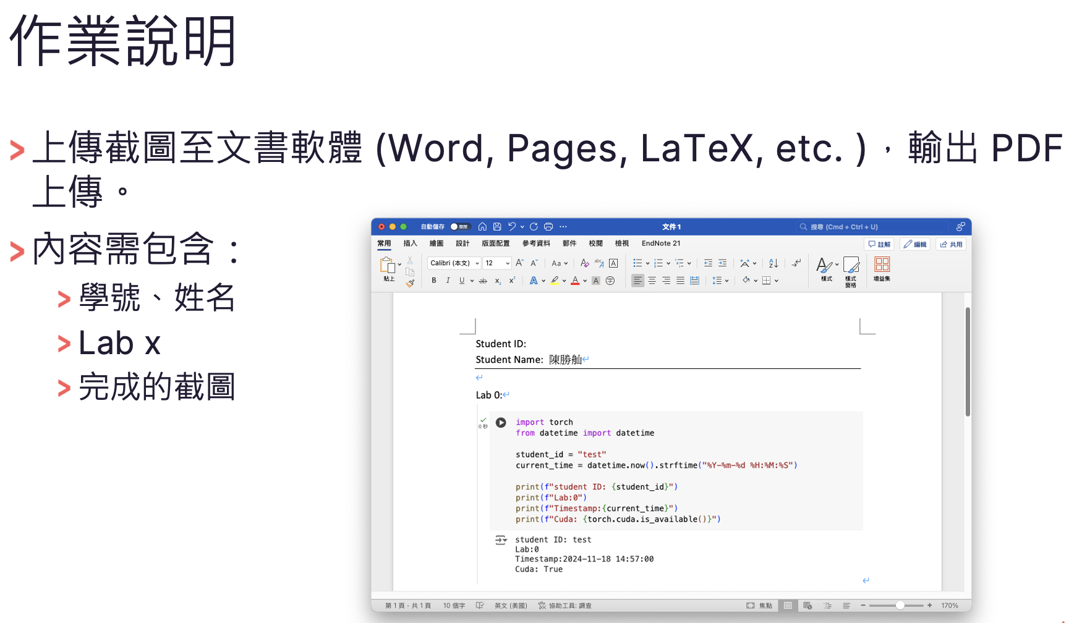The height and width of the screenshot is (623, 1082).
Task: Click the Clear Formatting icon
Action: [x=584, y=263]
